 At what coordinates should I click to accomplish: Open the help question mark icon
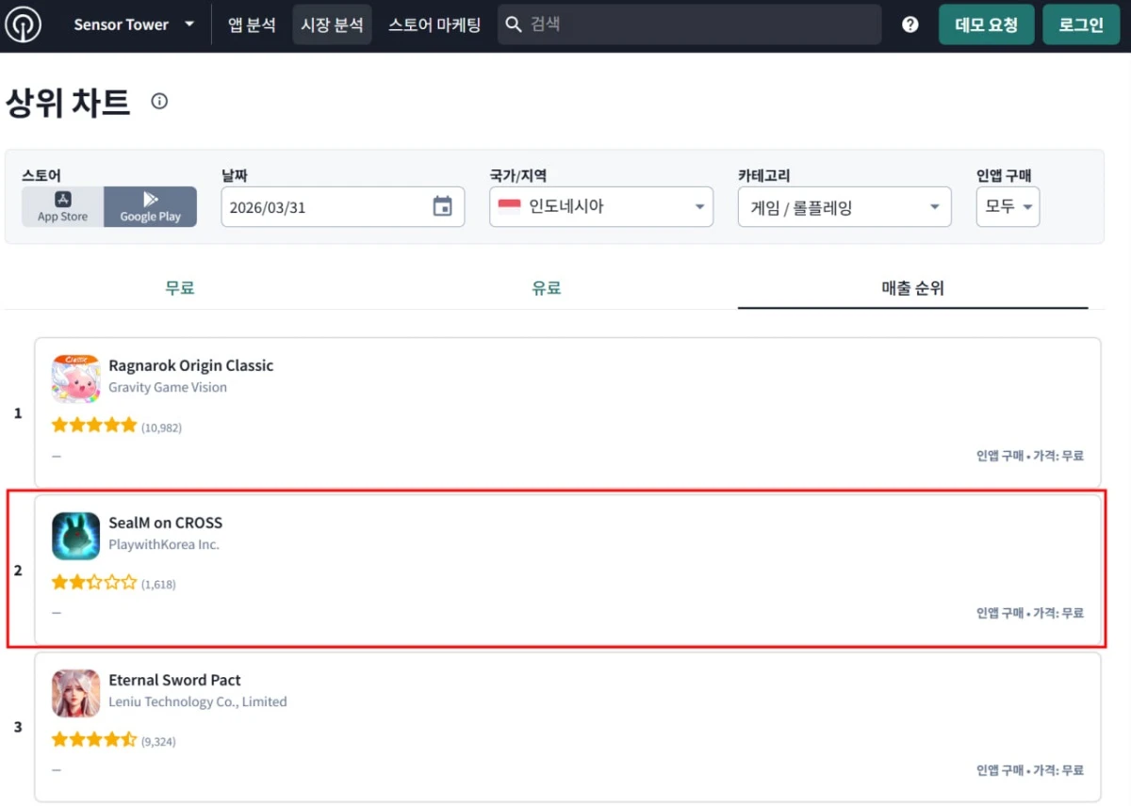[910, 24]
